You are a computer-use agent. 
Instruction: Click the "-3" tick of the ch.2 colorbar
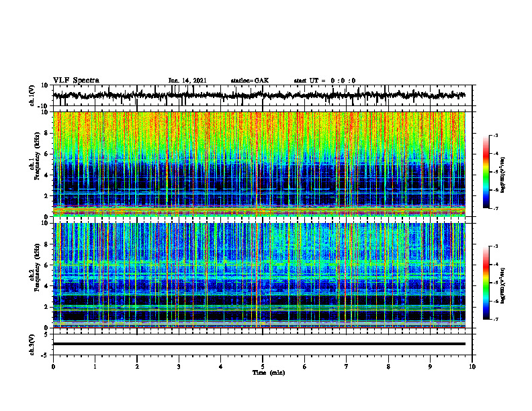(x=494, y=246)
